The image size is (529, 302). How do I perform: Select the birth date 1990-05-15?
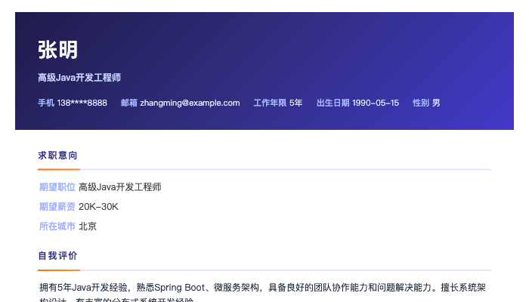[376, 103]
